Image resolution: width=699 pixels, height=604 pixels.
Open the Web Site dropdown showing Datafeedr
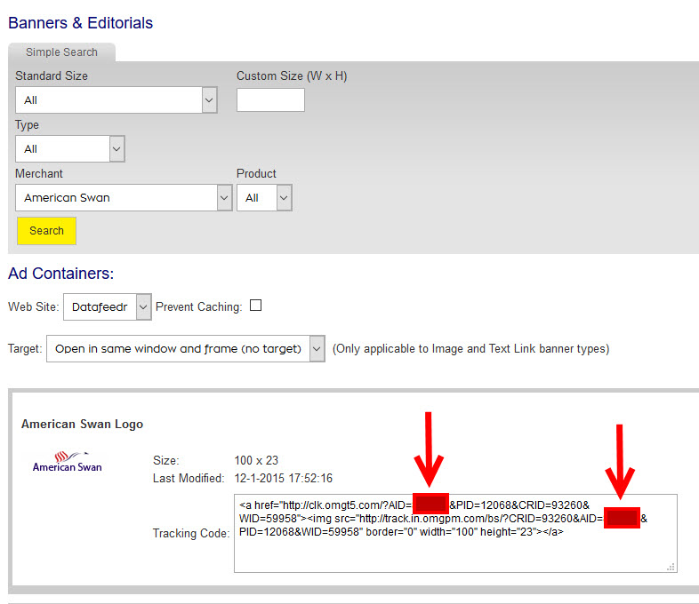point(108,306)
